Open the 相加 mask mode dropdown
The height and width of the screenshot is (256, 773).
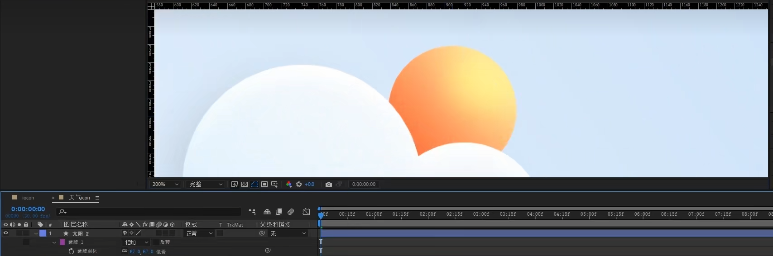[x=137, y=242]
